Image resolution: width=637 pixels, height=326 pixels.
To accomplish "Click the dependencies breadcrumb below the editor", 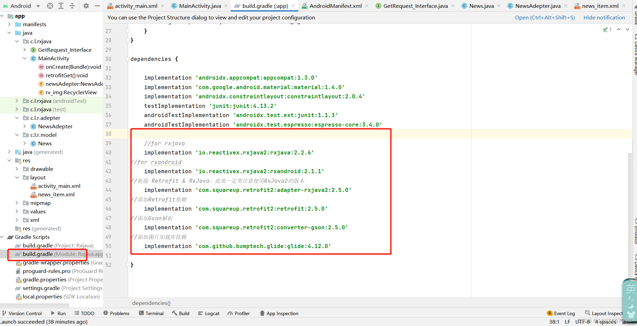I will 151,303.
